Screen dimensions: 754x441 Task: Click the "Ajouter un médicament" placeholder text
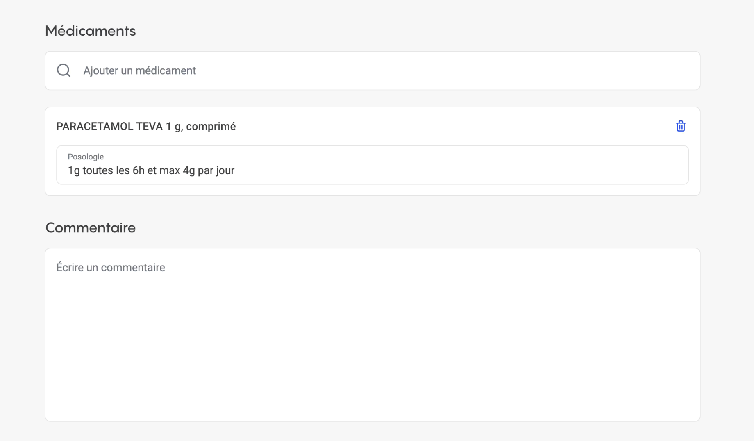[x=139, y=70]
